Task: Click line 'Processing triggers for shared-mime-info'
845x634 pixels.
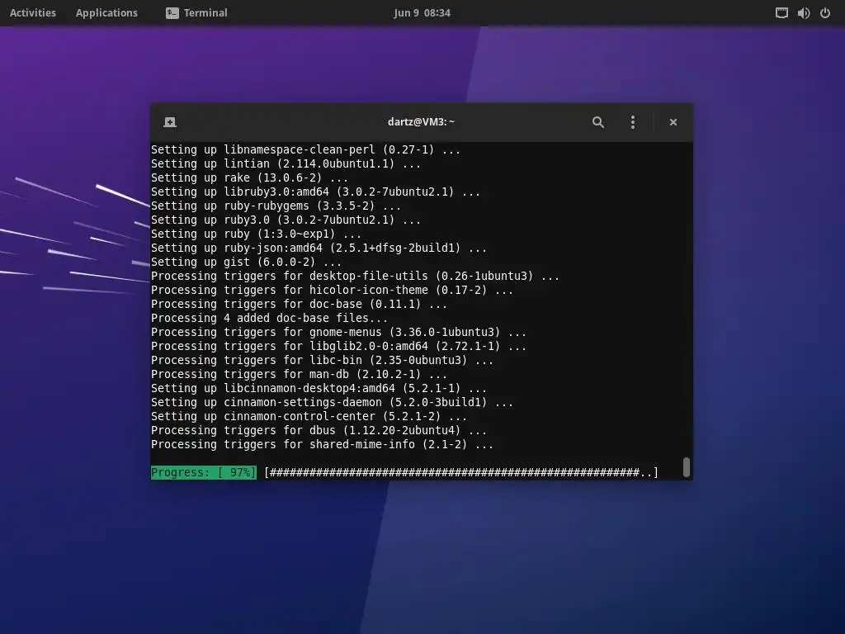Action: [x=322, y=443]
